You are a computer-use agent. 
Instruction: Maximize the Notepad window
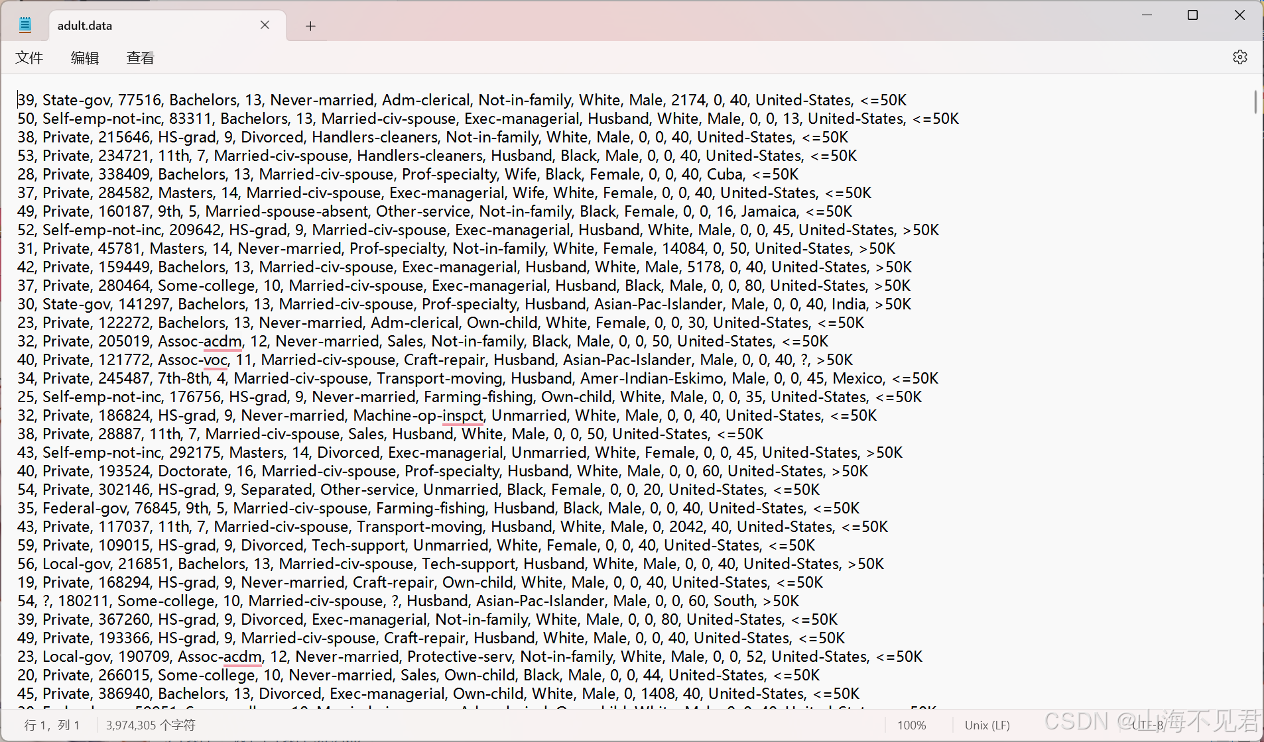(x=1192, y=15)
